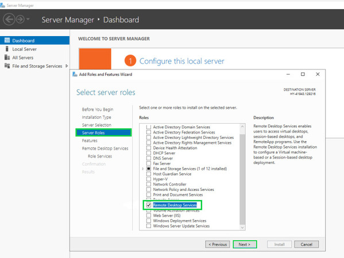
Task: Click the Add Roles and Features Wizard title icon
Action: (75, 74)
